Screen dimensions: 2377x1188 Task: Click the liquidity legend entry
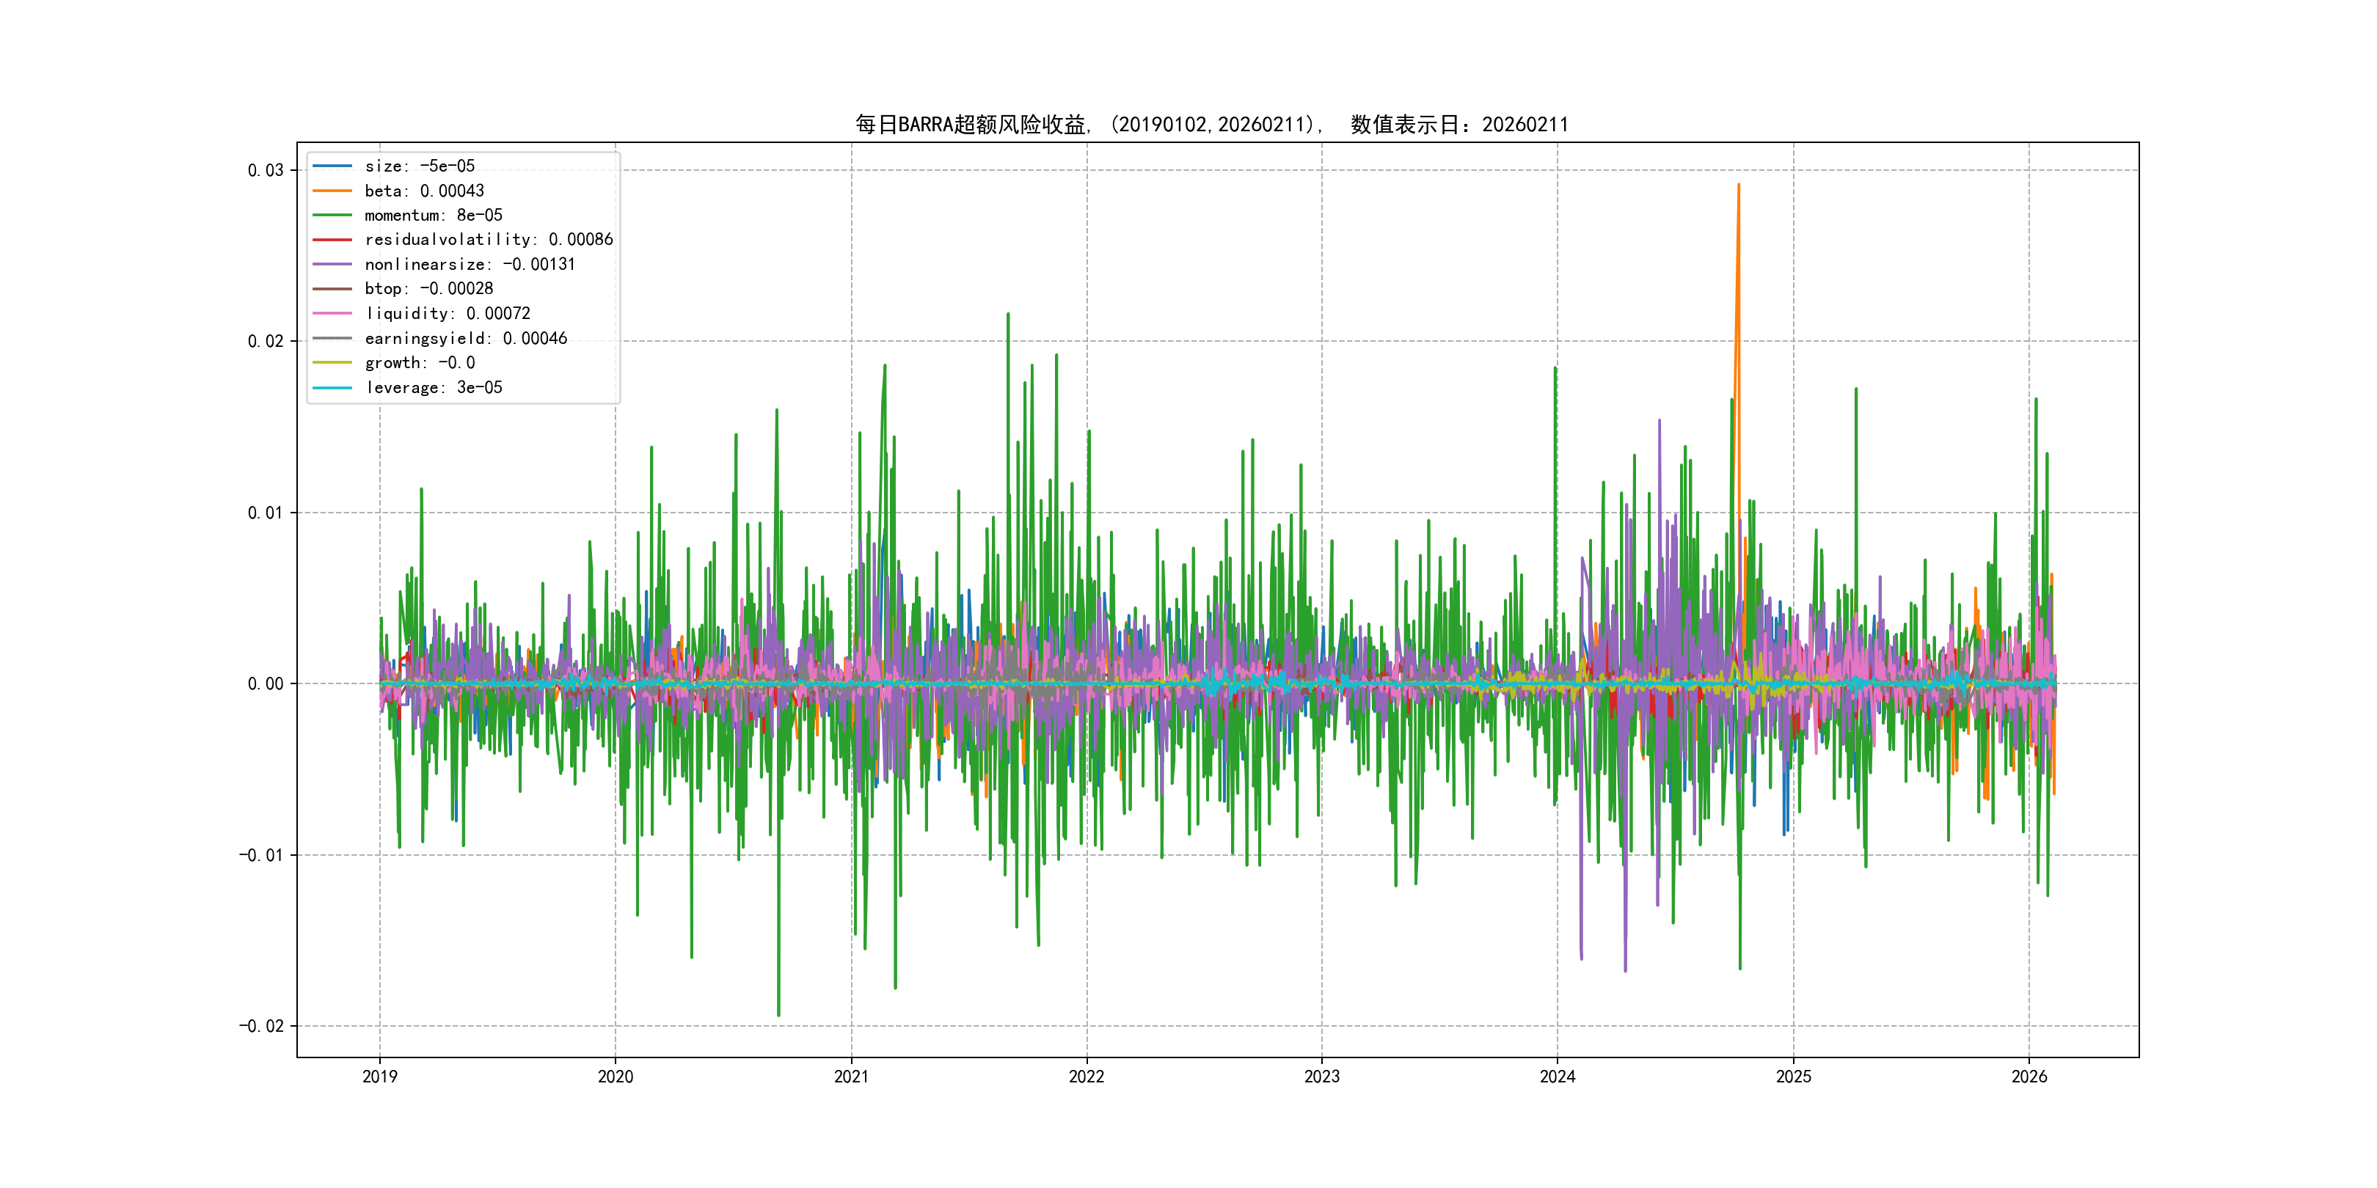[x=447, y=314]
